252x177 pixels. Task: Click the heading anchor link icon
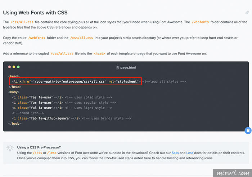tap(247, 12)
